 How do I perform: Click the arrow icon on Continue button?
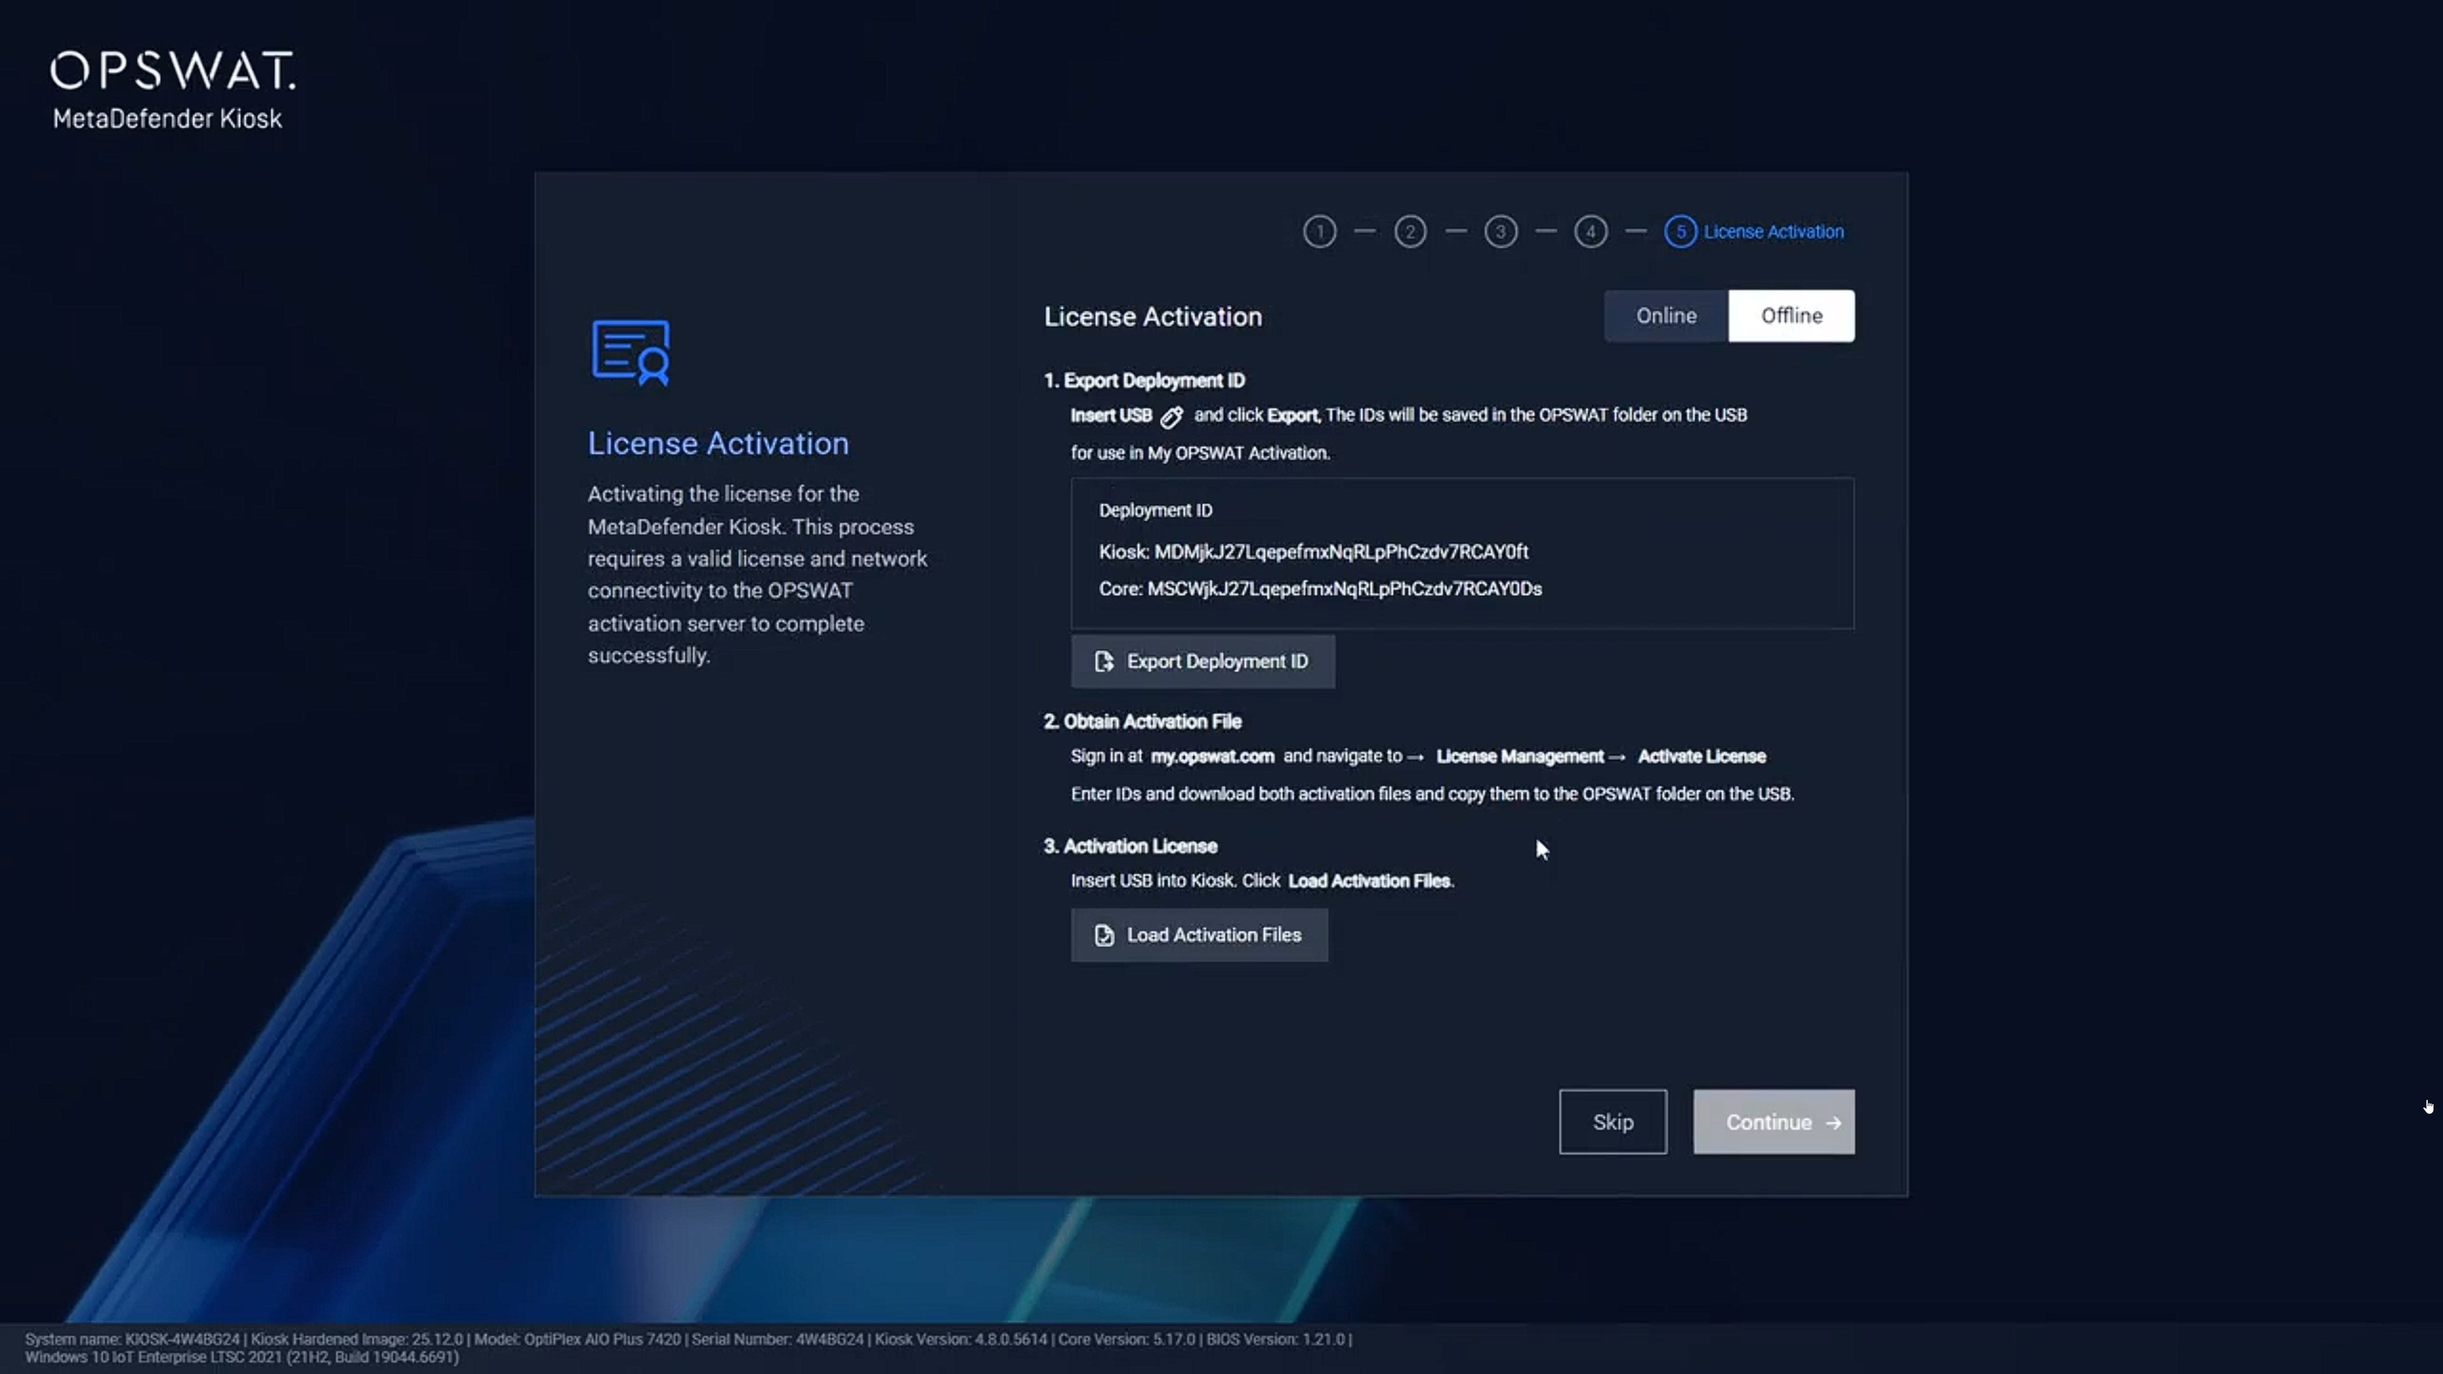(x=1833, y=1123)
